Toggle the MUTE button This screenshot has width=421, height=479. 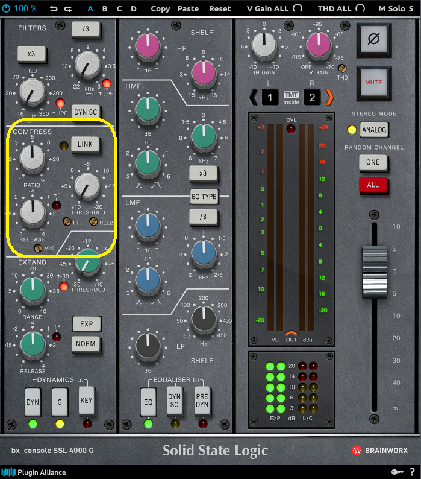[x=373, y=83]
